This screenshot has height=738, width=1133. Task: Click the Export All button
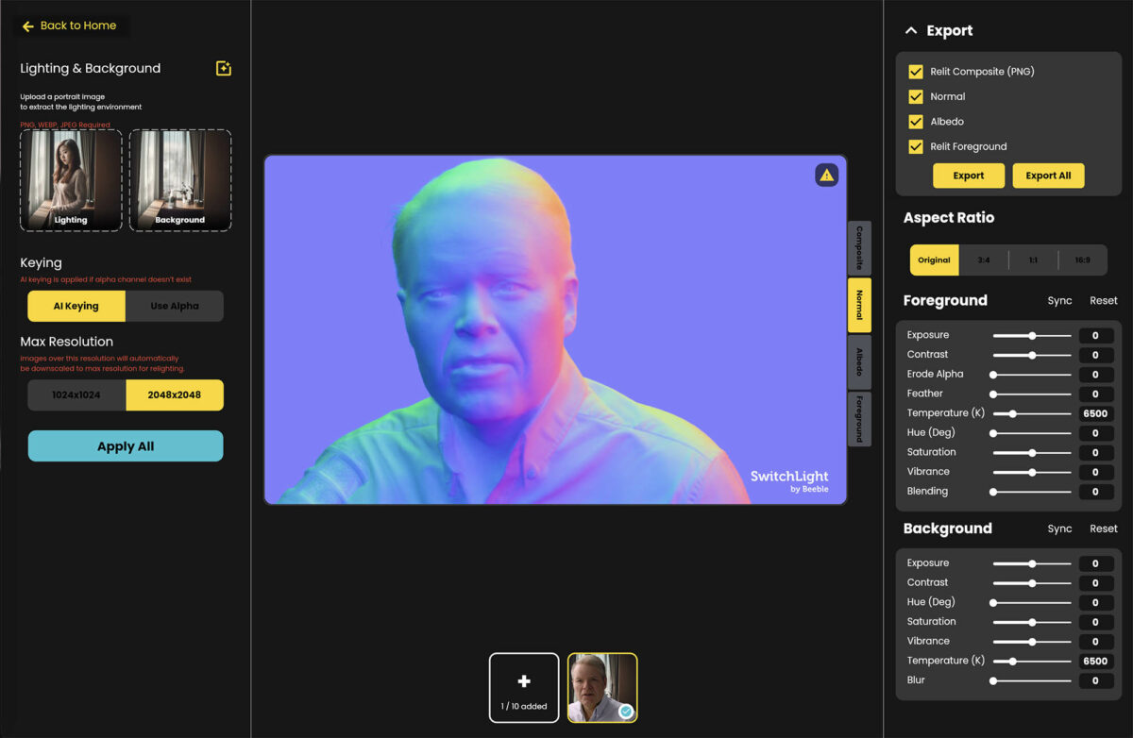(1048, 176)
